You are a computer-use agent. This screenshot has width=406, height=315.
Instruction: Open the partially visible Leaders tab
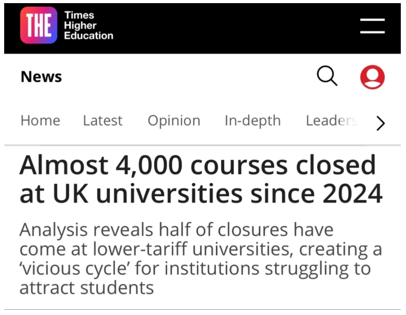(x=332, y=121)
